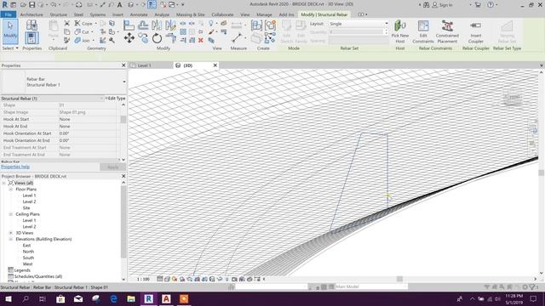This screenshot has height=306, width=545.
Task: Open the File tab
Action: pos(8,14)
